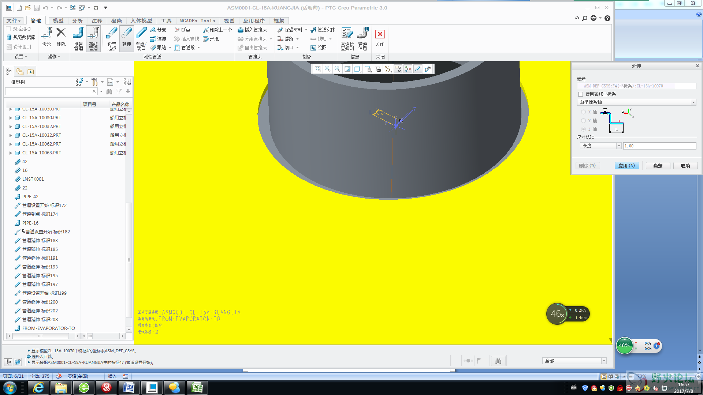Switch to the 模型 ribbon tab
703x395 pixels.
click(58, 20)
